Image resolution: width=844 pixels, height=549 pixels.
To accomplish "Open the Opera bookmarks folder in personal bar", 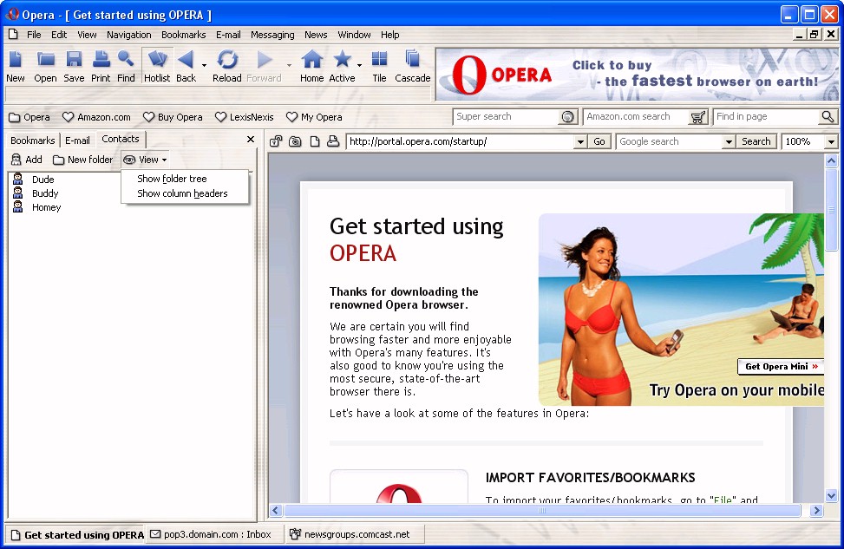I will (x=29, y=117).
